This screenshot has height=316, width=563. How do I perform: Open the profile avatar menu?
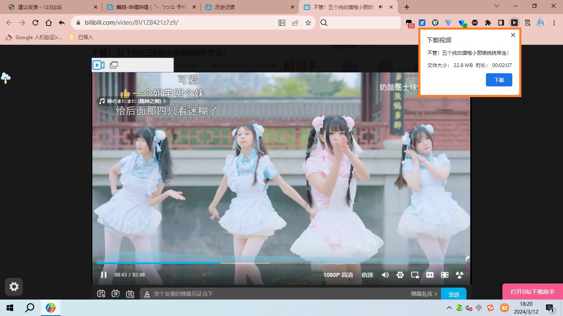pyautogui.click(x=541, y=23)
